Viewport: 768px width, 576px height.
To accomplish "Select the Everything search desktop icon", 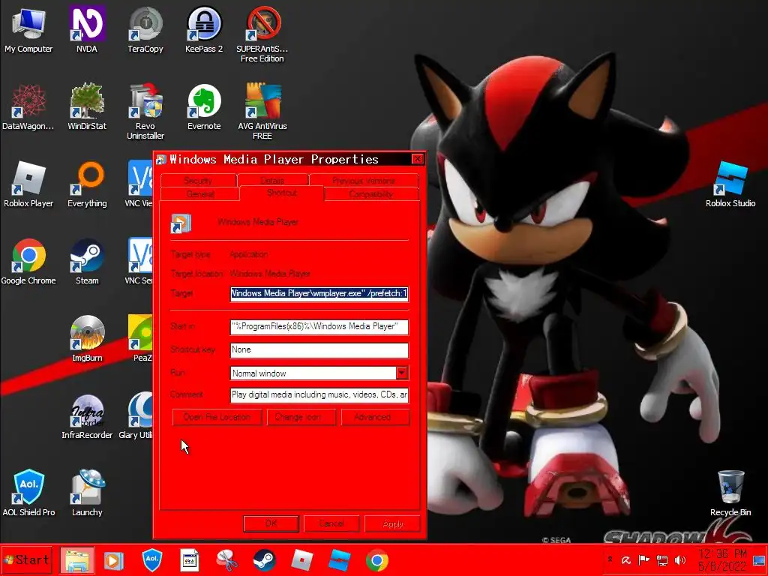I will (x=87, y=184).
